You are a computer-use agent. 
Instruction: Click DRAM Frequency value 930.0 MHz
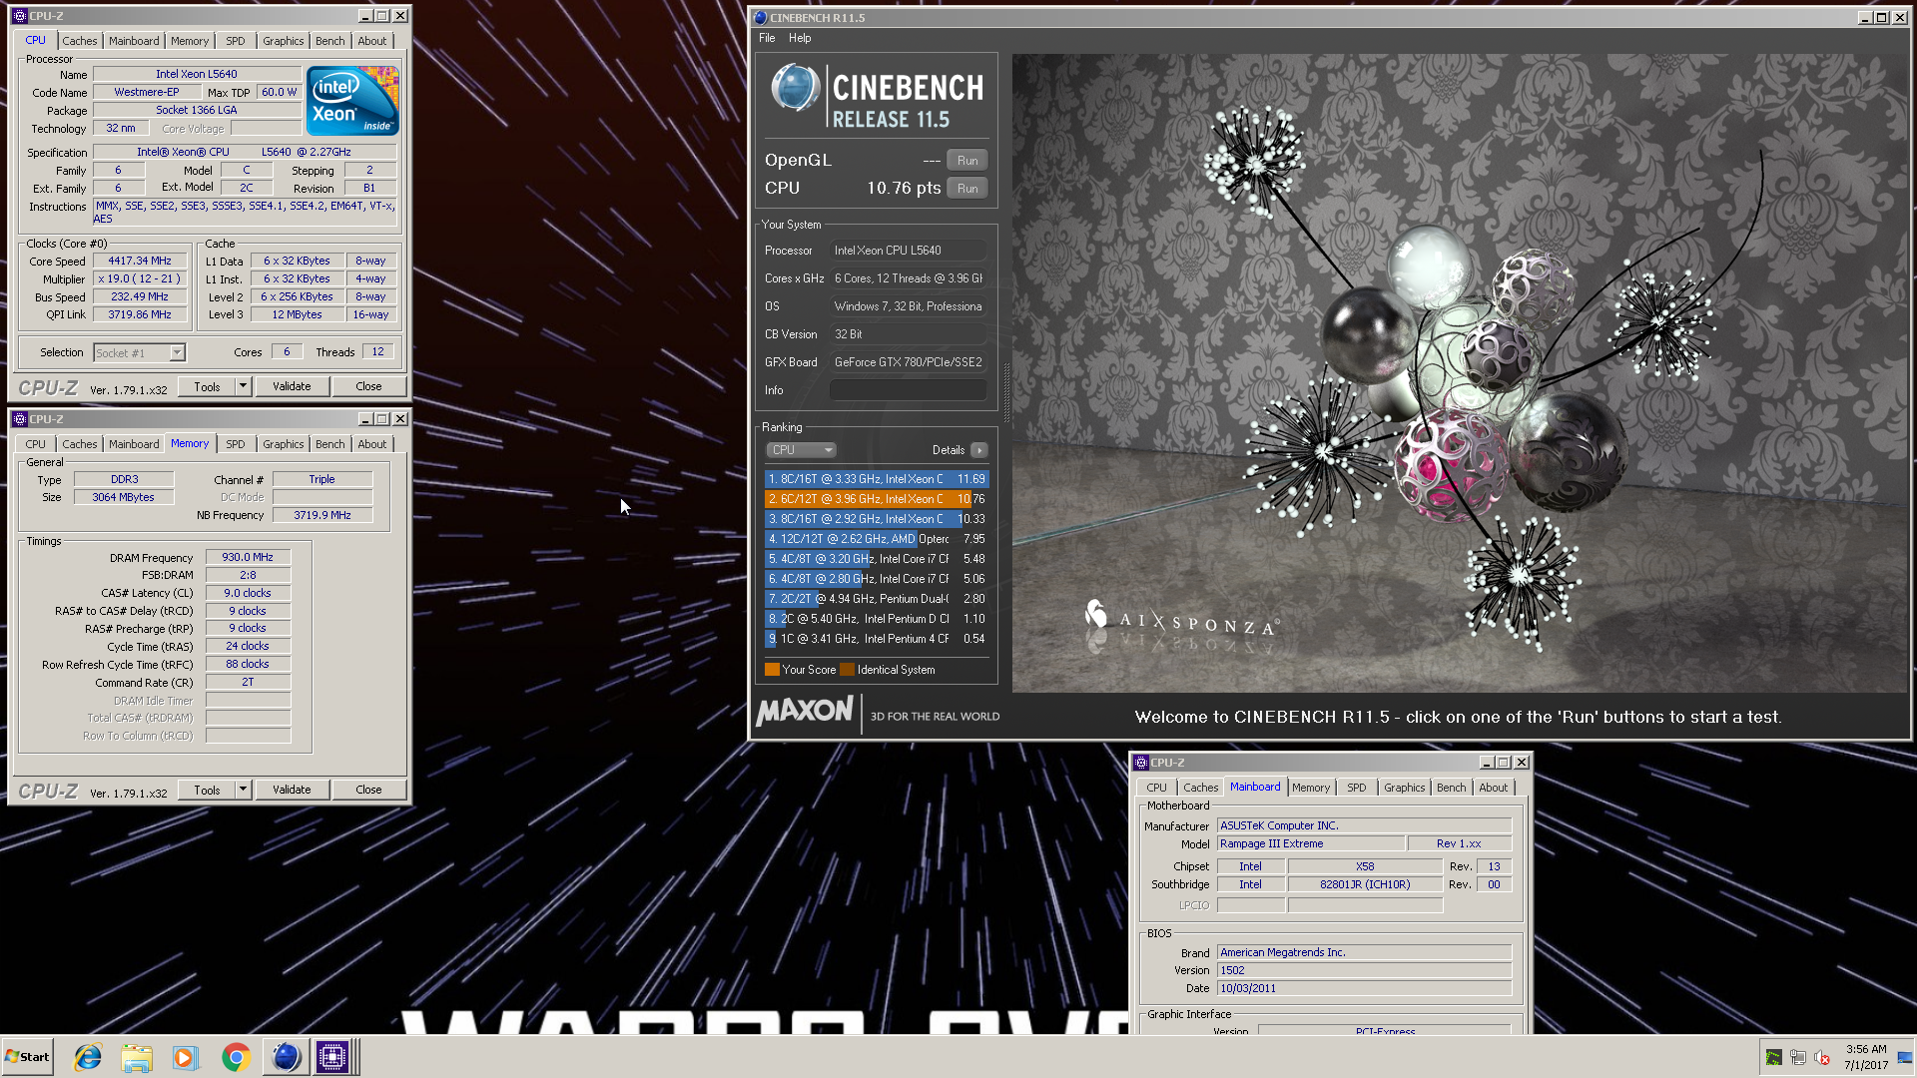(248, 557)
